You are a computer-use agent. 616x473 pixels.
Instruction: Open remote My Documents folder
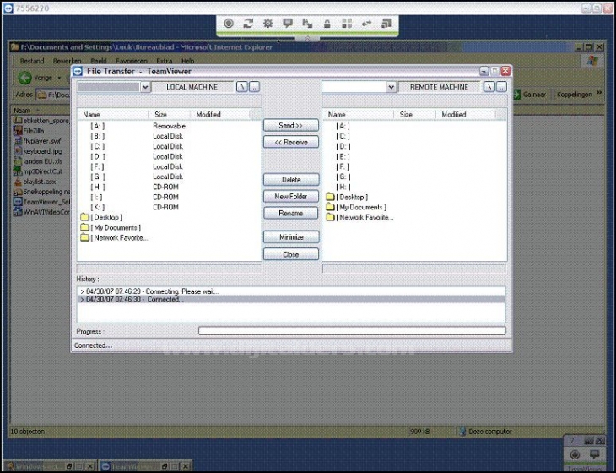[356, 207]
